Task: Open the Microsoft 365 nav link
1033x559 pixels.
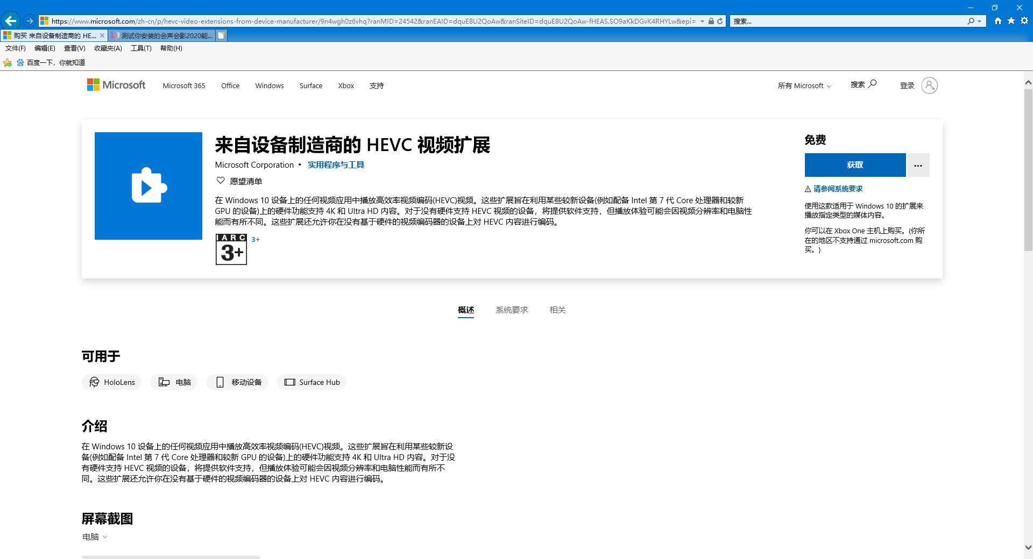Action: coord(184,86)
